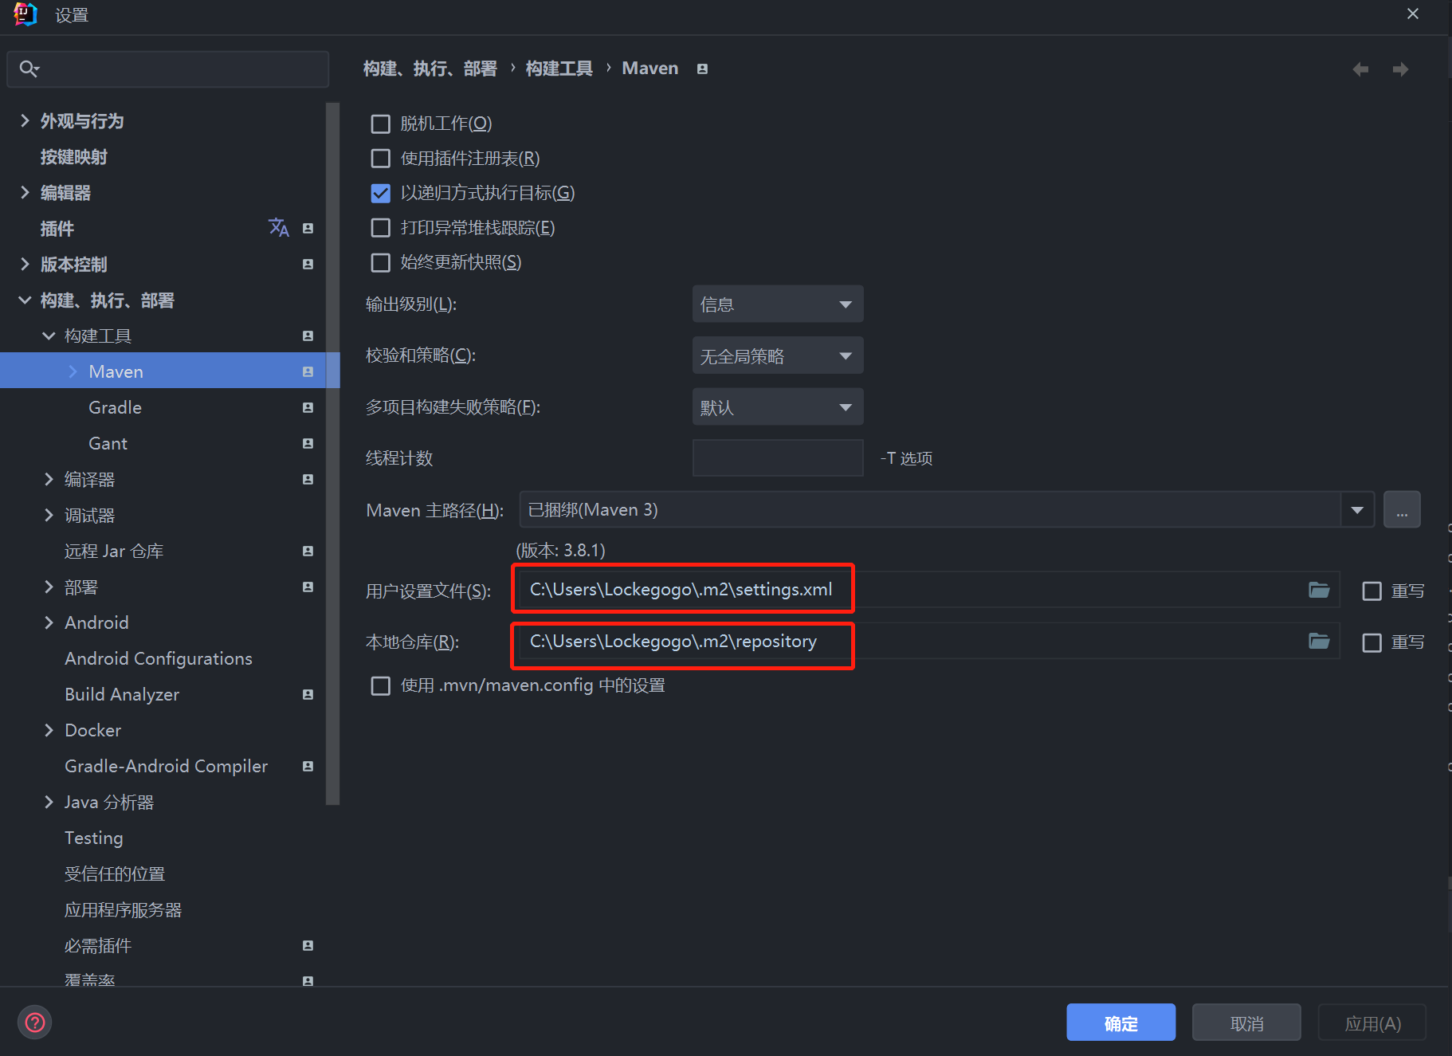
Task: Click the 用户设置文件 path field
Action: point(929,590)
